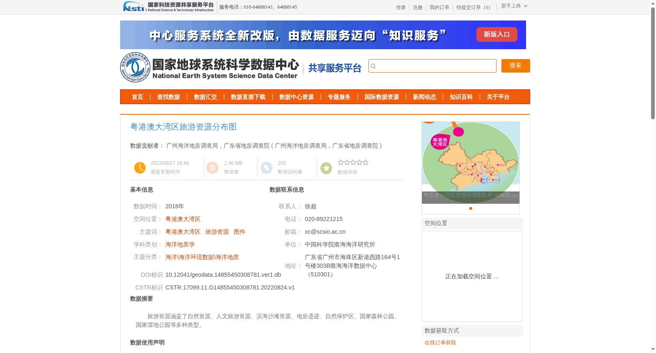The width and height of the screenshot is (656, 353).
Task: Click the 海洋\海洋环境数据\海洋地质 category link
Action: pyautogui.click(x=202, y=257)
